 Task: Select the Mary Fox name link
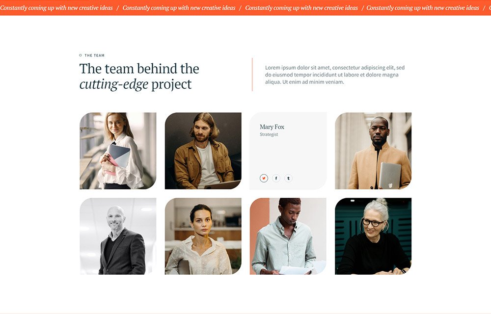pyautogui.click(x=272, y=127)
